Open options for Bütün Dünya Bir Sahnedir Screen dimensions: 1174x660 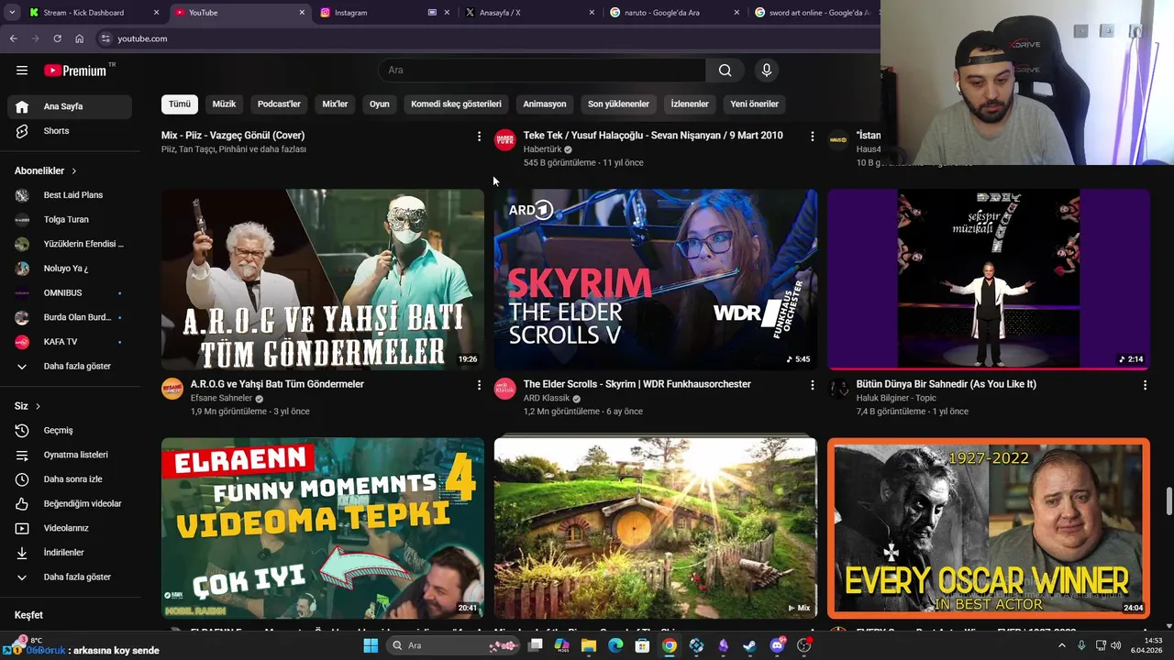pos(1145,386)
